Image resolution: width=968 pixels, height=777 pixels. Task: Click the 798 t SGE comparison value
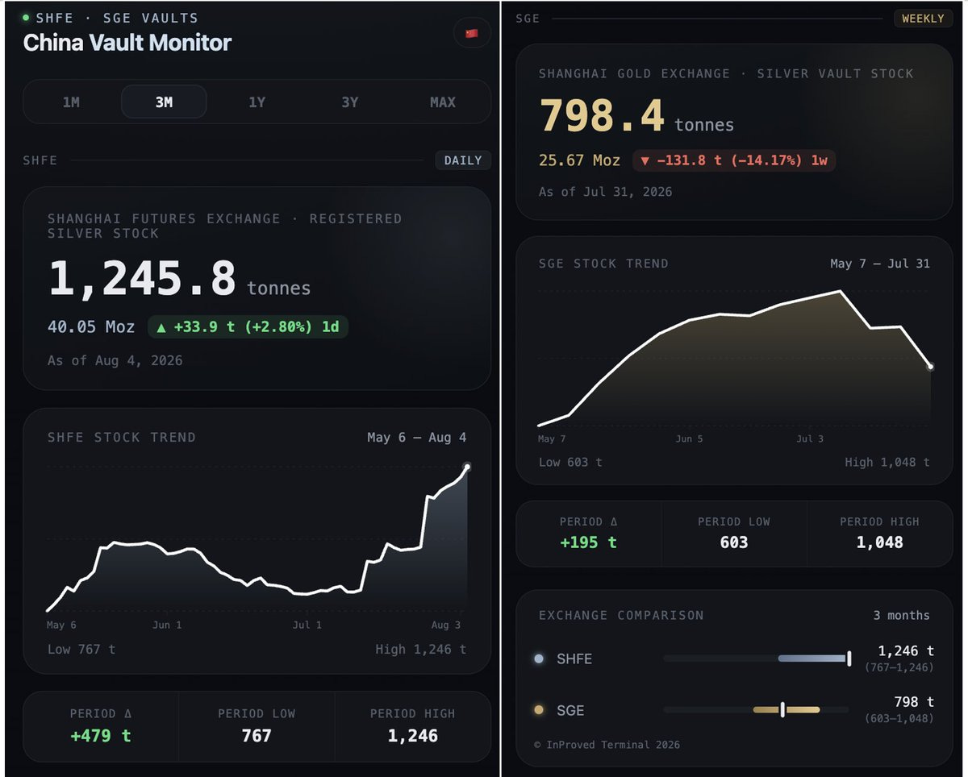click(x=913, y=701)
